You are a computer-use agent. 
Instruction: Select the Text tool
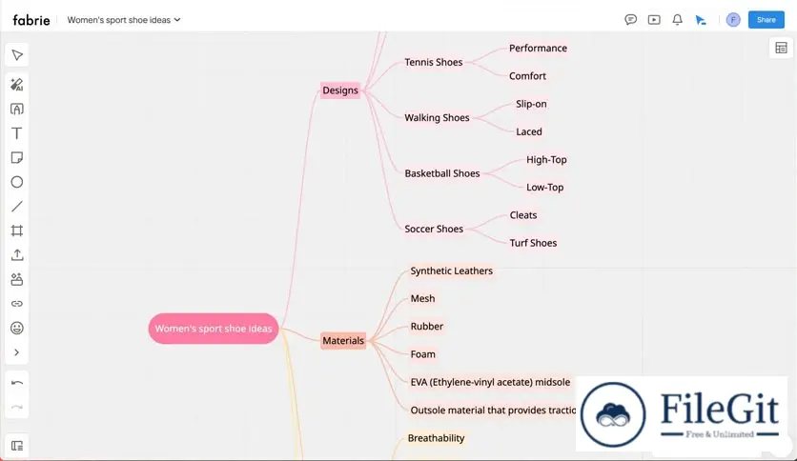point(17,133)
